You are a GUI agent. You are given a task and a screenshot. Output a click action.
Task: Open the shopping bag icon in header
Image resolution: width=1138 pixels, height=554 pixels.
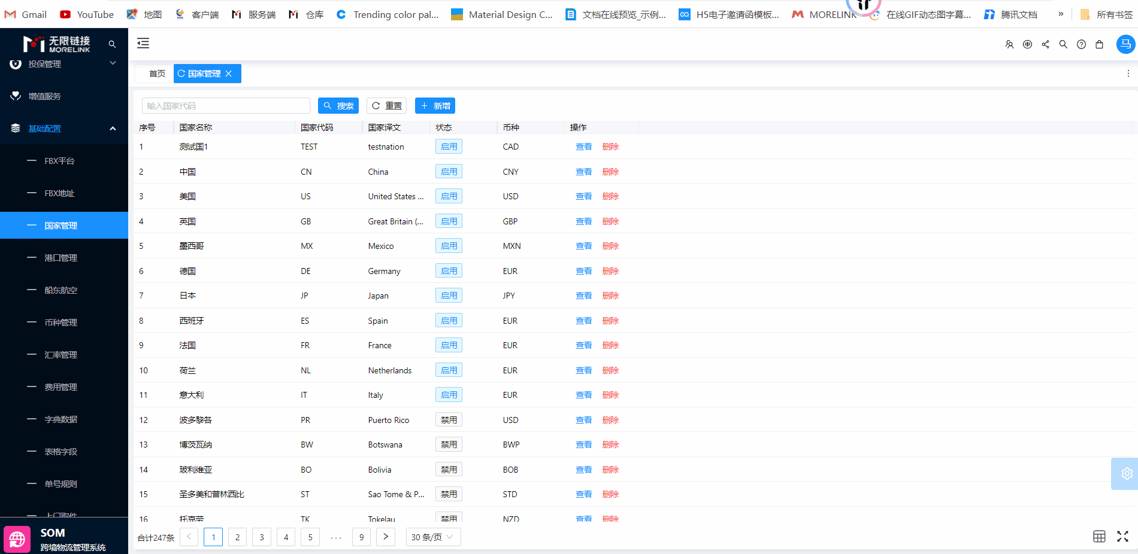pyautogui.click(x=1099, y=44)
